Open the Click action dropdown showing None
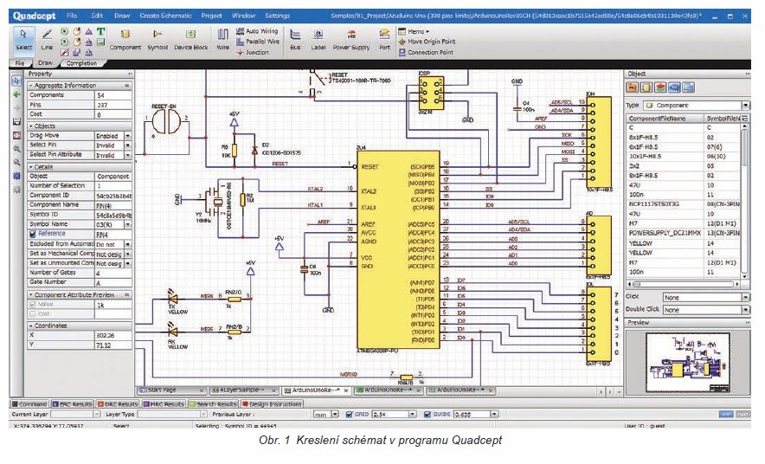The width and height of the screenshot is (765, 464). (x=745, y=298)
